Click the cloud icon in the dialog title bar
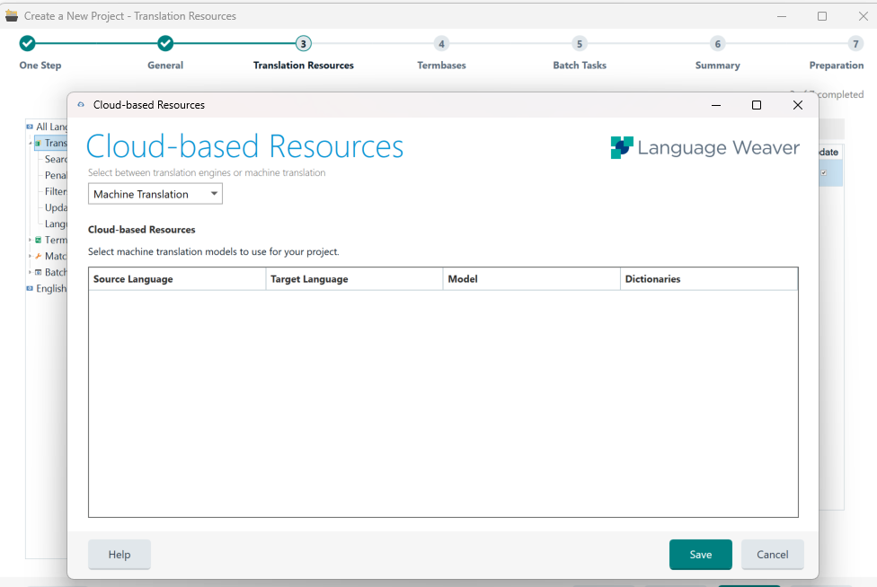Image resolution: width=877 pixels, height=587 pixels. pos(80,105)
